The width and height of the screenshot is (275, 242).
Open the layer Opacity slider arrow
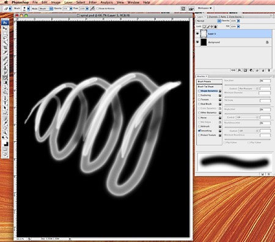(238, 21)
